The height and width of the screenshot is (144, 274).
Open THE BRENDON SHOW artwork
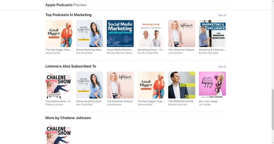182,85
